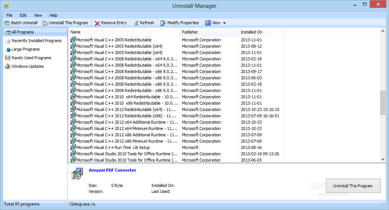
Task: Open the View dropdown arrow in toolbar
Action: [224, 23]
